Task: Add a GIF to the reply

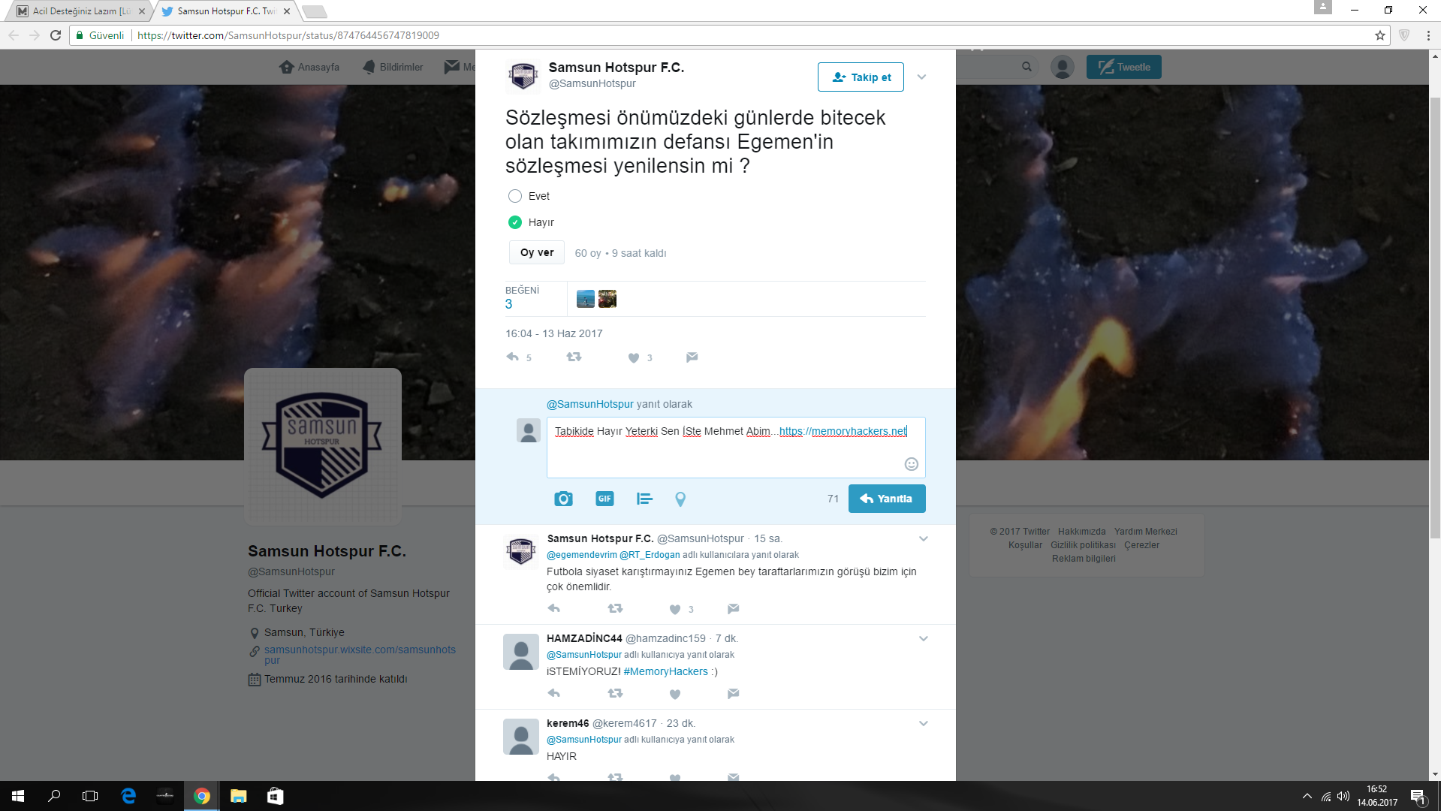Action: coord(604,499)
